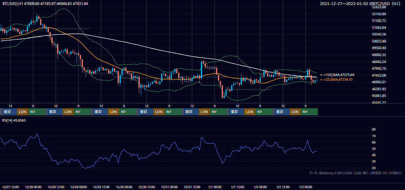The width and height of the screenshot is (405, 190).
Task: Click the 47942.16 price axis label
Action: click(x=379, y=68)
